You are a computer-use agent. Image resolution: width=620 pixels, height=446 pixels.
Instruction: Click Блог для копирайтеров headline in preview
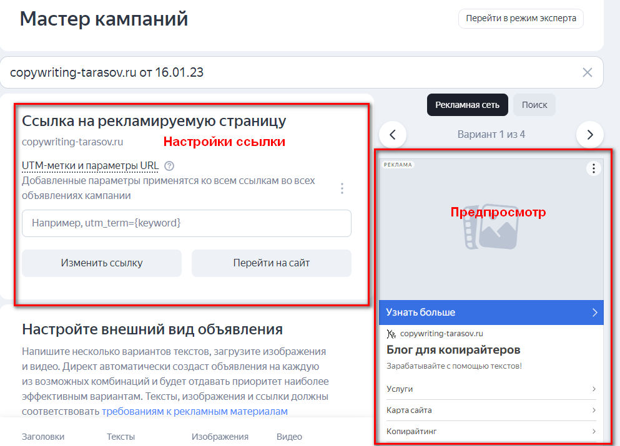tap(453, 350)
